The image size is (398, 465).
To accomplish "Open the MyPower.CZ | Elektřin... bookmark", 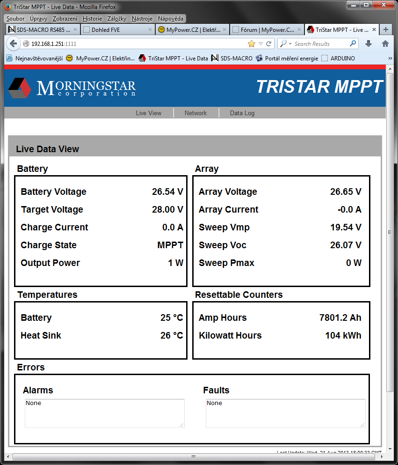I will click(101, 59).
